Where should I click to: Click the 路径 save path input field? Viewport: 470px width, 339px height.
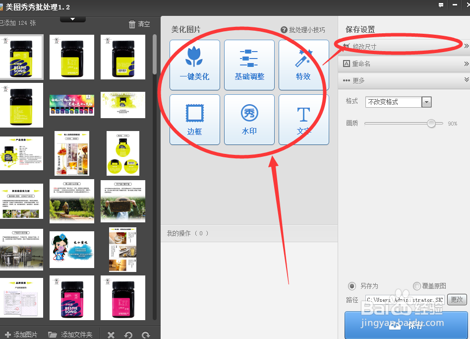[405, 300]
